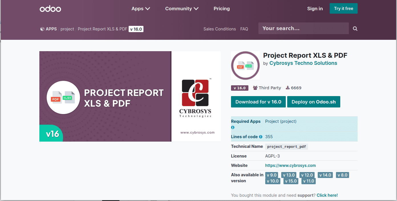The height and width of the screenshot is (201, 397).
Task: Go to the Pricing page
Action: (222, 9)
